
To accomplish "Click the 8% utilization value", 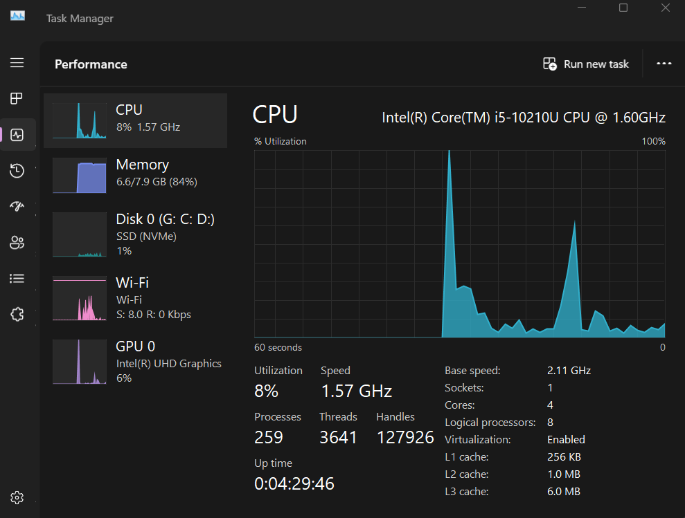I will click(x=266, y=391).
